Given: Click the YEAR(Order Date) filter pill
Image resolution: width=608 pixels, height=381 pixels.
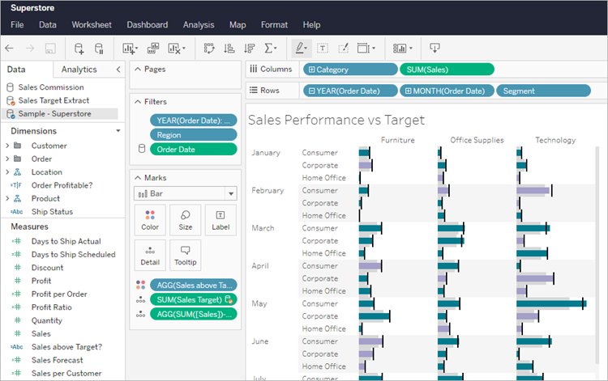Looking at the screenshot, I should [194, 121].
